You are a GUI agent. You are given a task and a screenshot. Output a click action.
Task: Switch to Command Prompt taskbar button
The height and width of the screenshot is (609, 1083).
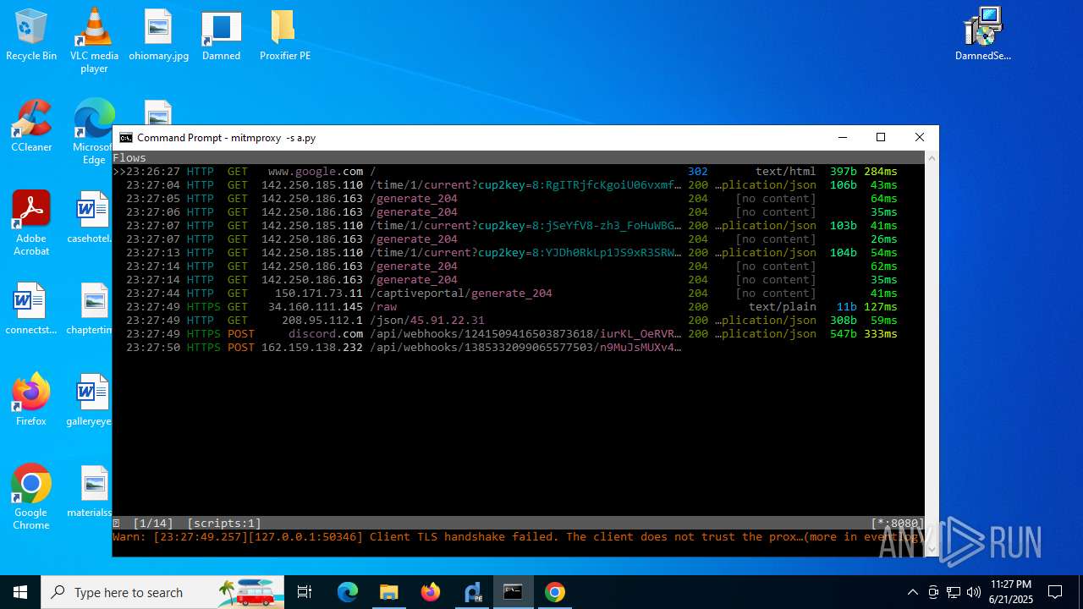click(514, 592)
